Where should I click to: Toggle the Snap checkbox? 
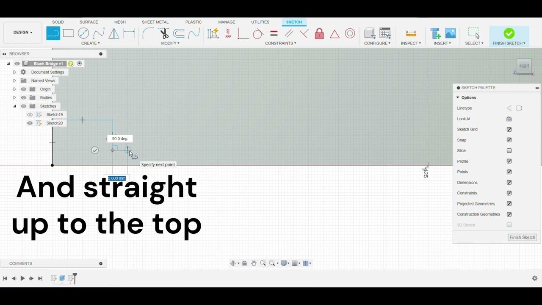coord(509,140)
